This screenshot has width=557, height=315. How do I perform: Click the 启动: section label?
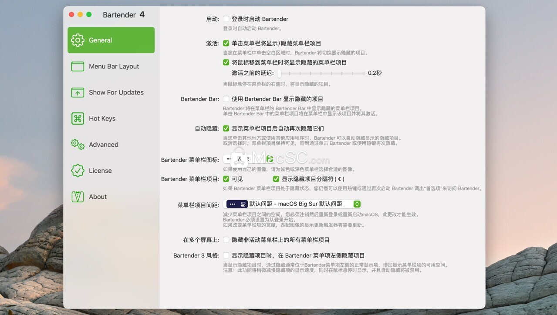(x=213, y=19)
